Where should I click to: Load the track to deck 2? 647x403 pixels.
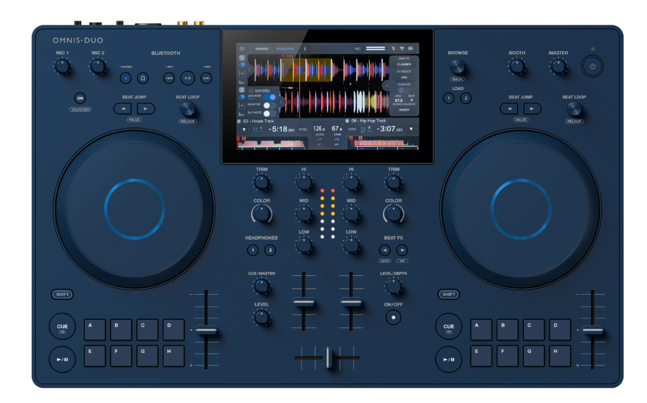(466, 98)
